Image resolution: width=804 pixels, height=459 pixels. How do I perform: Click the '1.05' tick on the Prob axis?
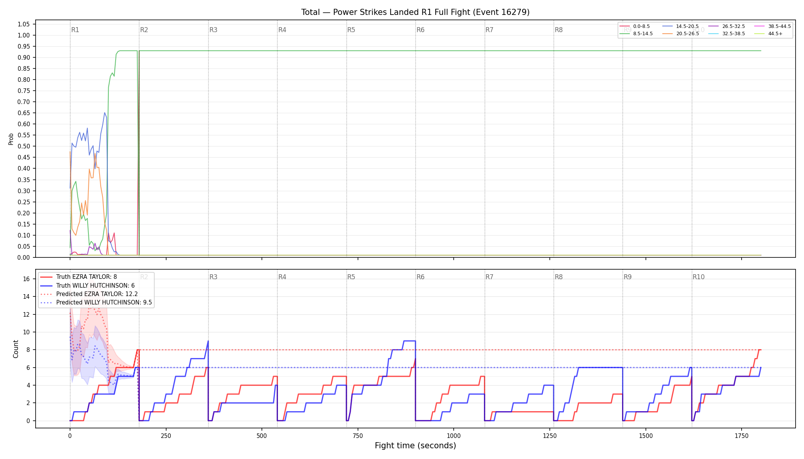coord(24,24)
